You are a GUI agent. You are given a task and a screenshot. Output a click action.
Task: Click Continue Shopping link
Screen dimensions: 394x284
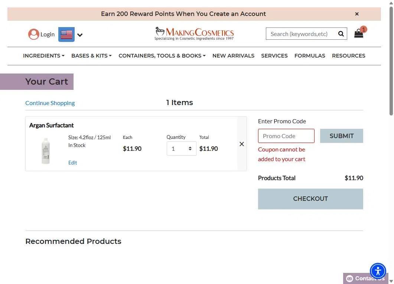tap(50, 103)
